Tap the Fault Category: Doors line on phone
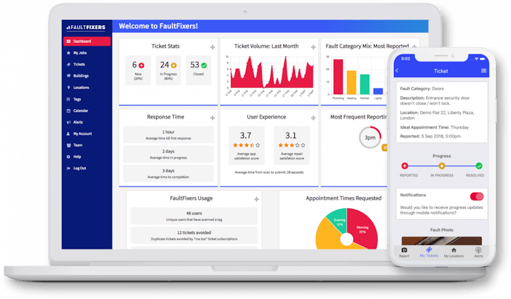Screen dimensions: 511x299 point(422,89)
